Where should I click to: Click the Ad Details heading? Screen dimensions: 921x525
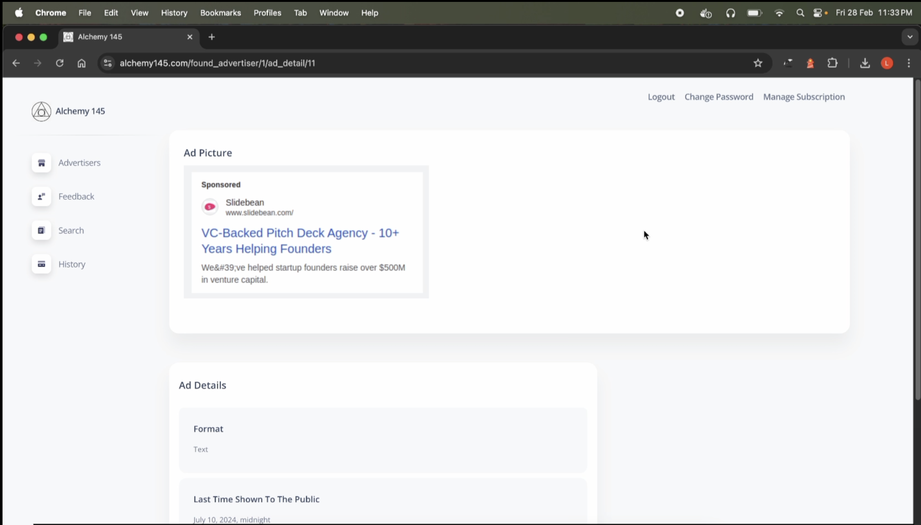pyautogui.click(x=202, y=386)
